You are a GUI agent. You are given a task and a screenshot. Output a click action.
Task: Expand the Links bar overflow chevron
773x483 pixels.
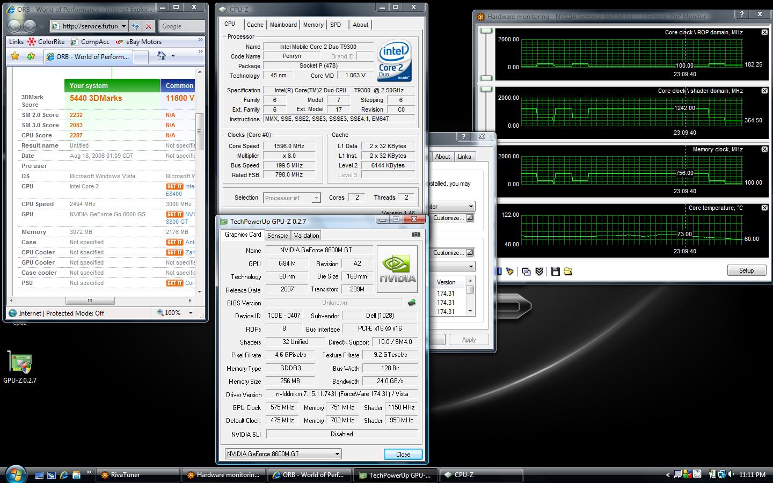click(201, 40)
